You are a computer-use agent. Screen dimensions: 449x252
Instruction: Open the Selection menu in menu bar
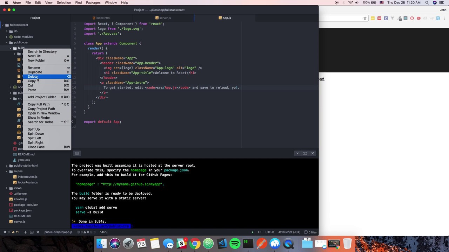click(x=64, y=2)
